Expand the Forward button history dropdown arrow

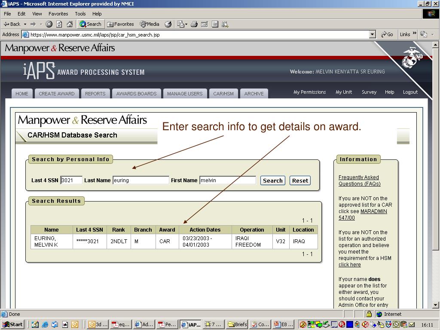tap(41, 24)
